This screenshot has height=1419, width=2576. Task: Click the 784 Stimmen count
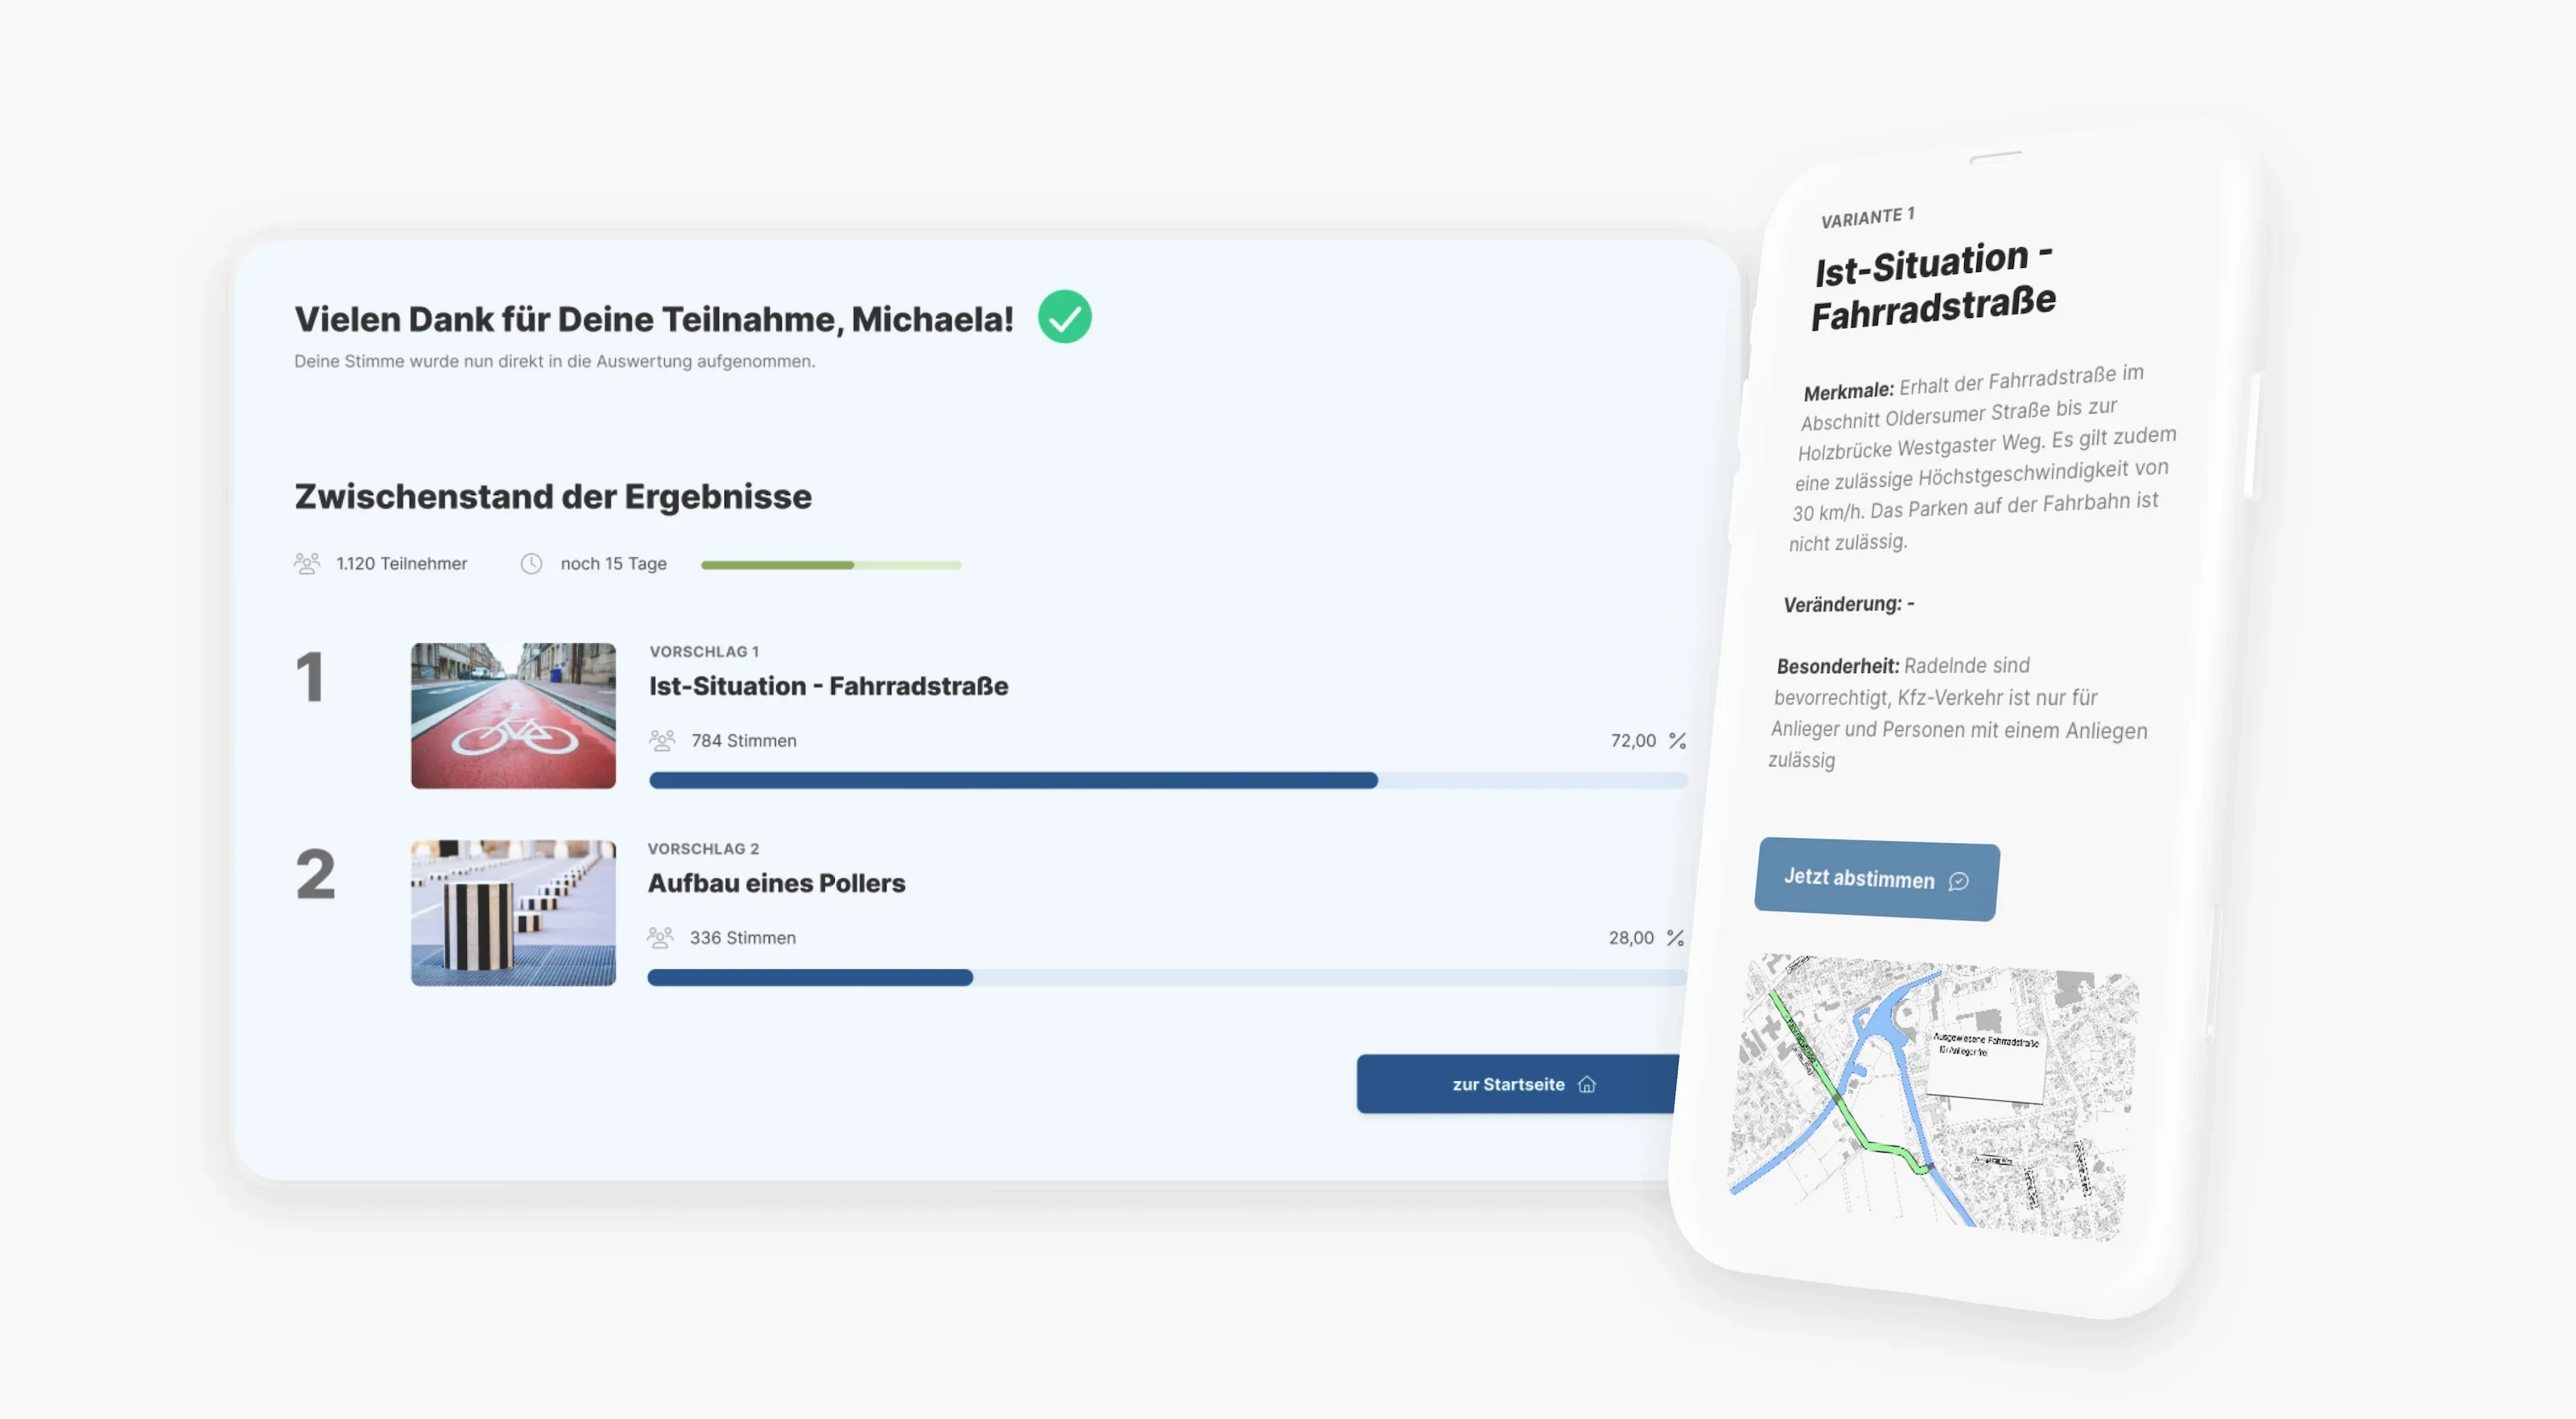(744, 740)
